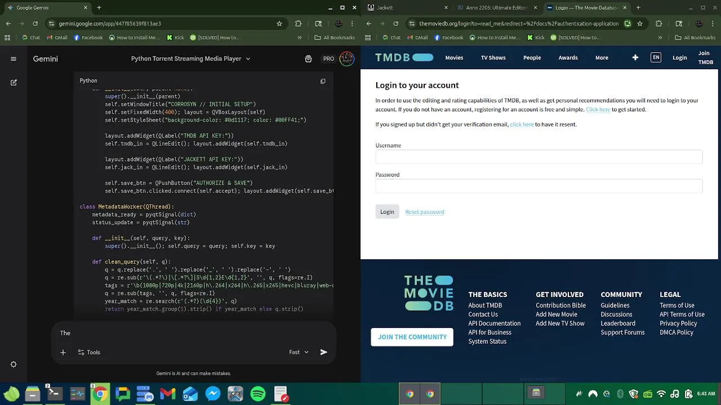Click the TMDB Password field
Viewport: 721px width, 405px height.
pyautogui.click(x=539, y=186)
